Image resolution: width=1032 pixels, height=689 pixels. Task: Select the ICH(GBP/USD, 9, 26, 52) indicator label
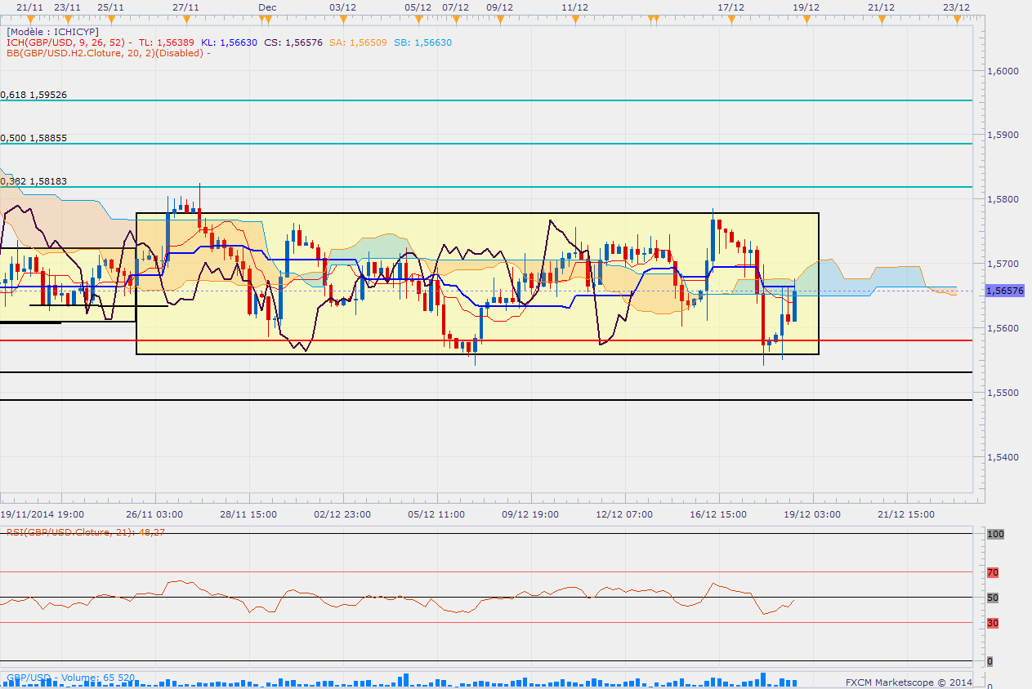pyautogui.click(x=68, y=42)
